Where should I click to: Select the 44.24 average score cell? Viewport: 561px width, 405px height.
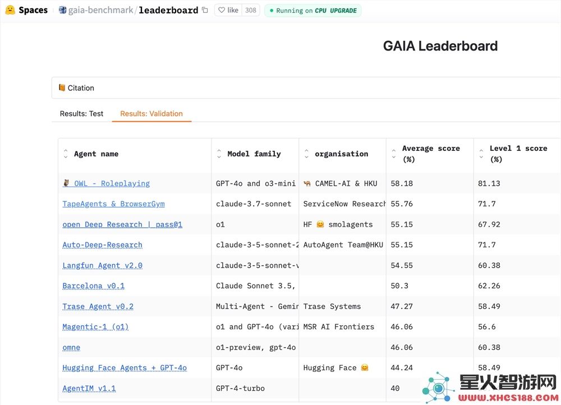click(430, 368)
